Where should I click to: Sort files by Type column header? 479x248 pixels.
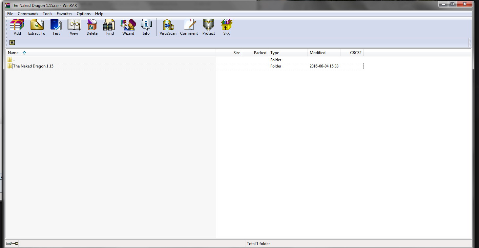288,53
